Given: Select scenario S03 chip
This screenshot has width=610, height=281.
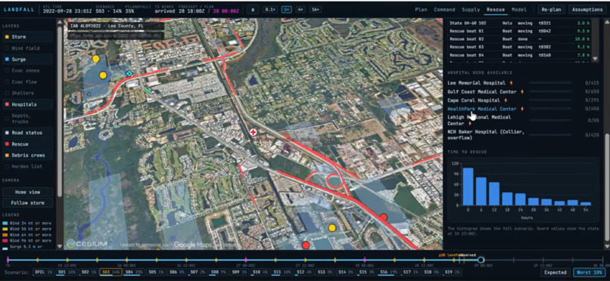Looking at the screenshot, I should (110, 273).
